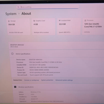Click the Storage card icon

[9, 21]
